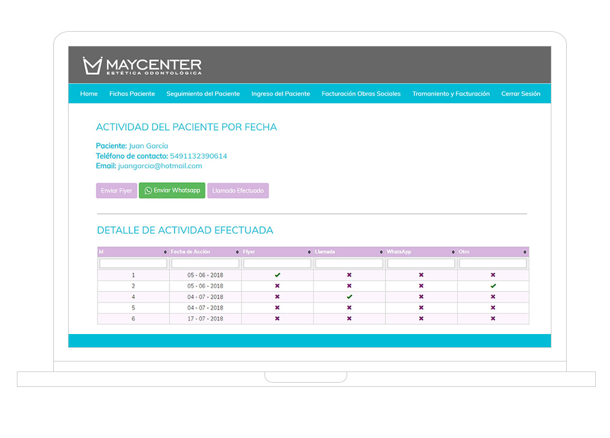
Task: Click Id cell 2
Action: pos(133,286)
